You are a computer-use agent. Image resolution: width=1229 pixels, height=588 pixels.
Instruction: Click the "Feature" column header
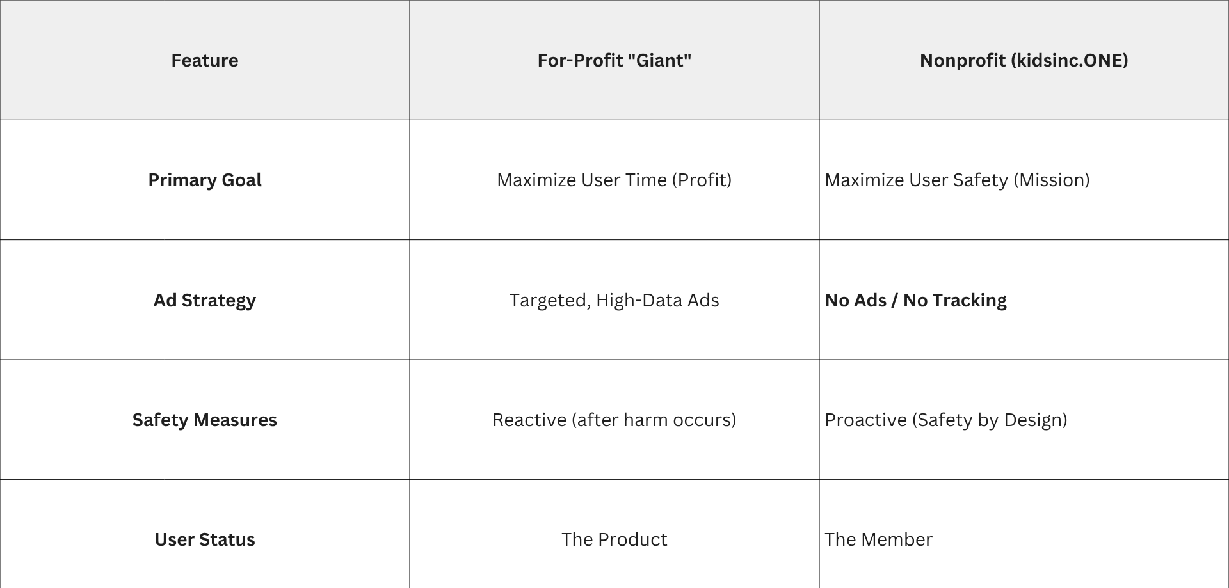tap(205, 60)
